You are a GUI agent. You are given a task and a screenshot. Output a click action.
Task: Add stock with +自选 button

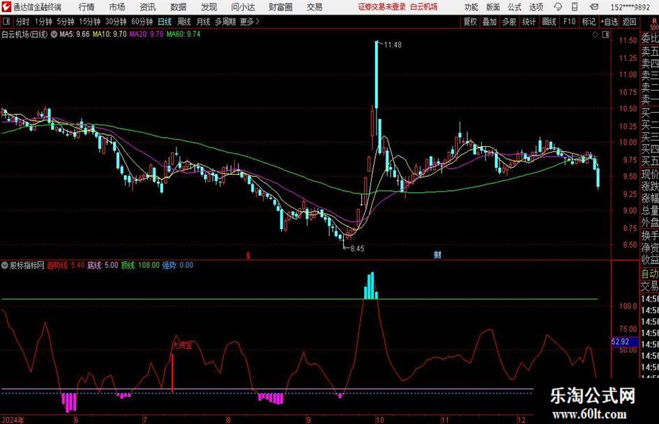pyautogui.click(x=609, y=22)
